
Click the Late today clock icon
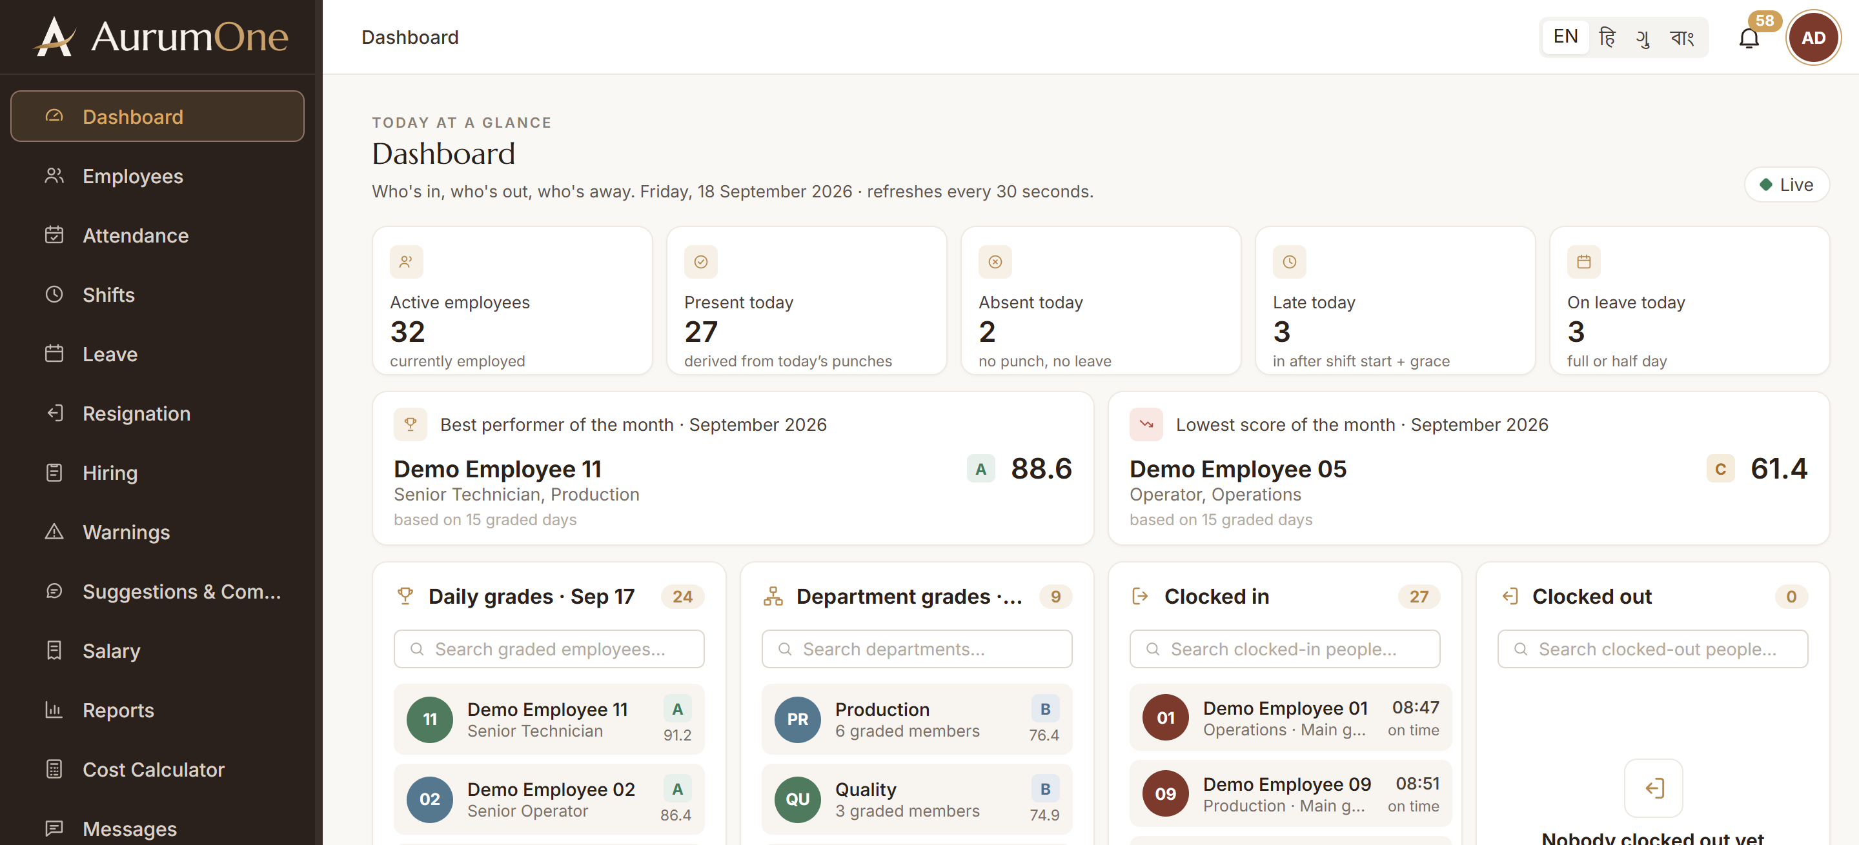(1290, 262)
